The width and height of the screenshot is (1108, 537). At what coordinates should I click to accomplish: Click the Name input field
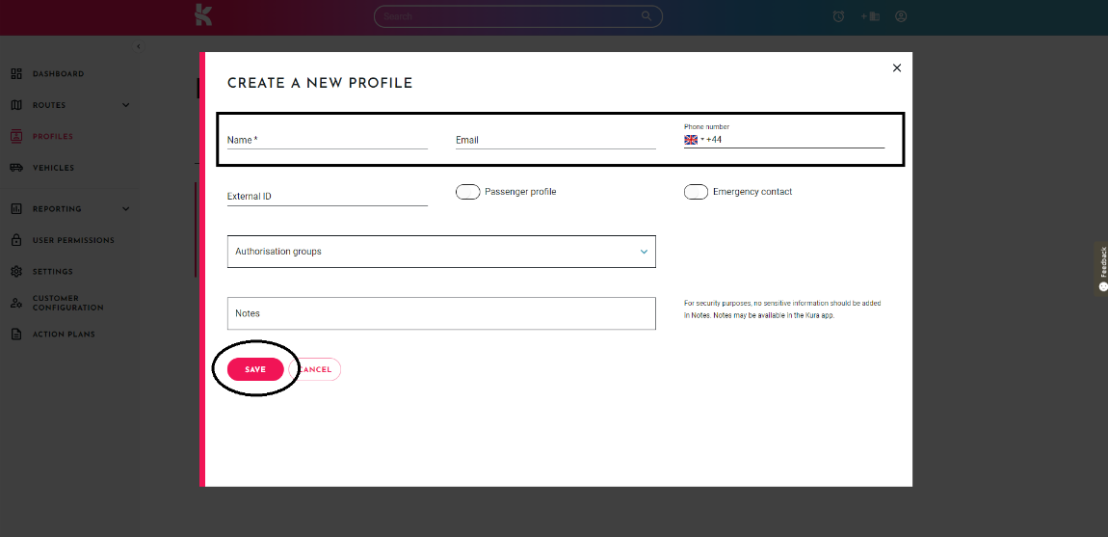tap(328, 140)
